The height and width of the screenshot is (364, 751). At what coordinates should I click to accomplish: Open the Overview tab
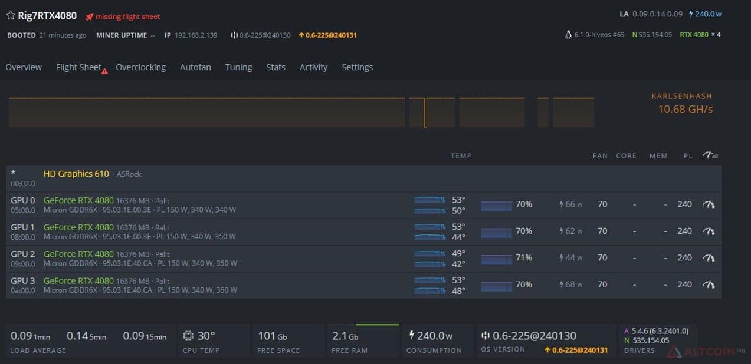(x=24, y=67)
